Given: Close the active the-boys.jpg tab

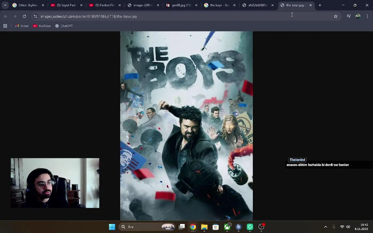Looking at the screenshot, I should point(311,5).
